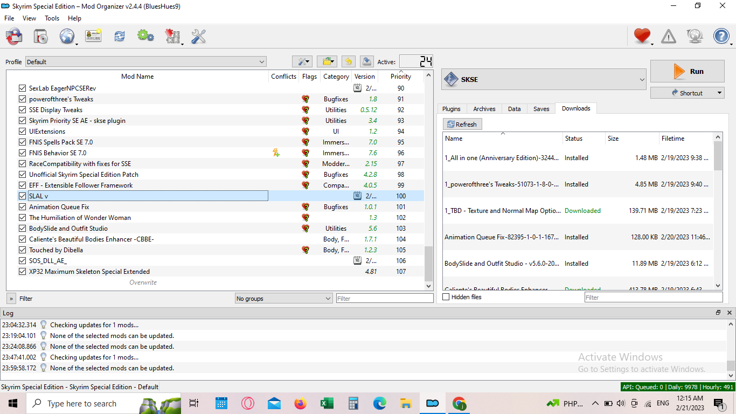Open the Executables green gears icon
This screenshot has width=736, height=414.
145,36
